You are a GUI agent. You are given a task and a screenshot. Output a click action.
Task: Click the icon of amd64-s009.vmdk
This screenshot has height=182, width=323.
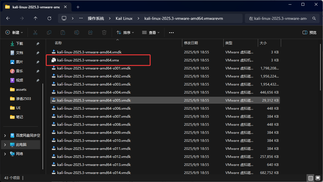[54, 132]
